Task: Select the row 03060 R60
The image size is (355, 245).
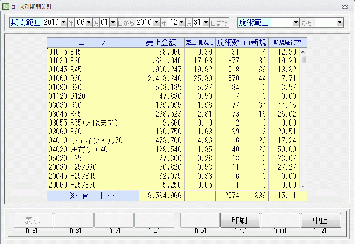Action: coord(173,131)
